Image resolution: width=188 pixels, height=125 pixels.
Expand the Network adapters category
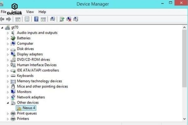coord(8,97)
